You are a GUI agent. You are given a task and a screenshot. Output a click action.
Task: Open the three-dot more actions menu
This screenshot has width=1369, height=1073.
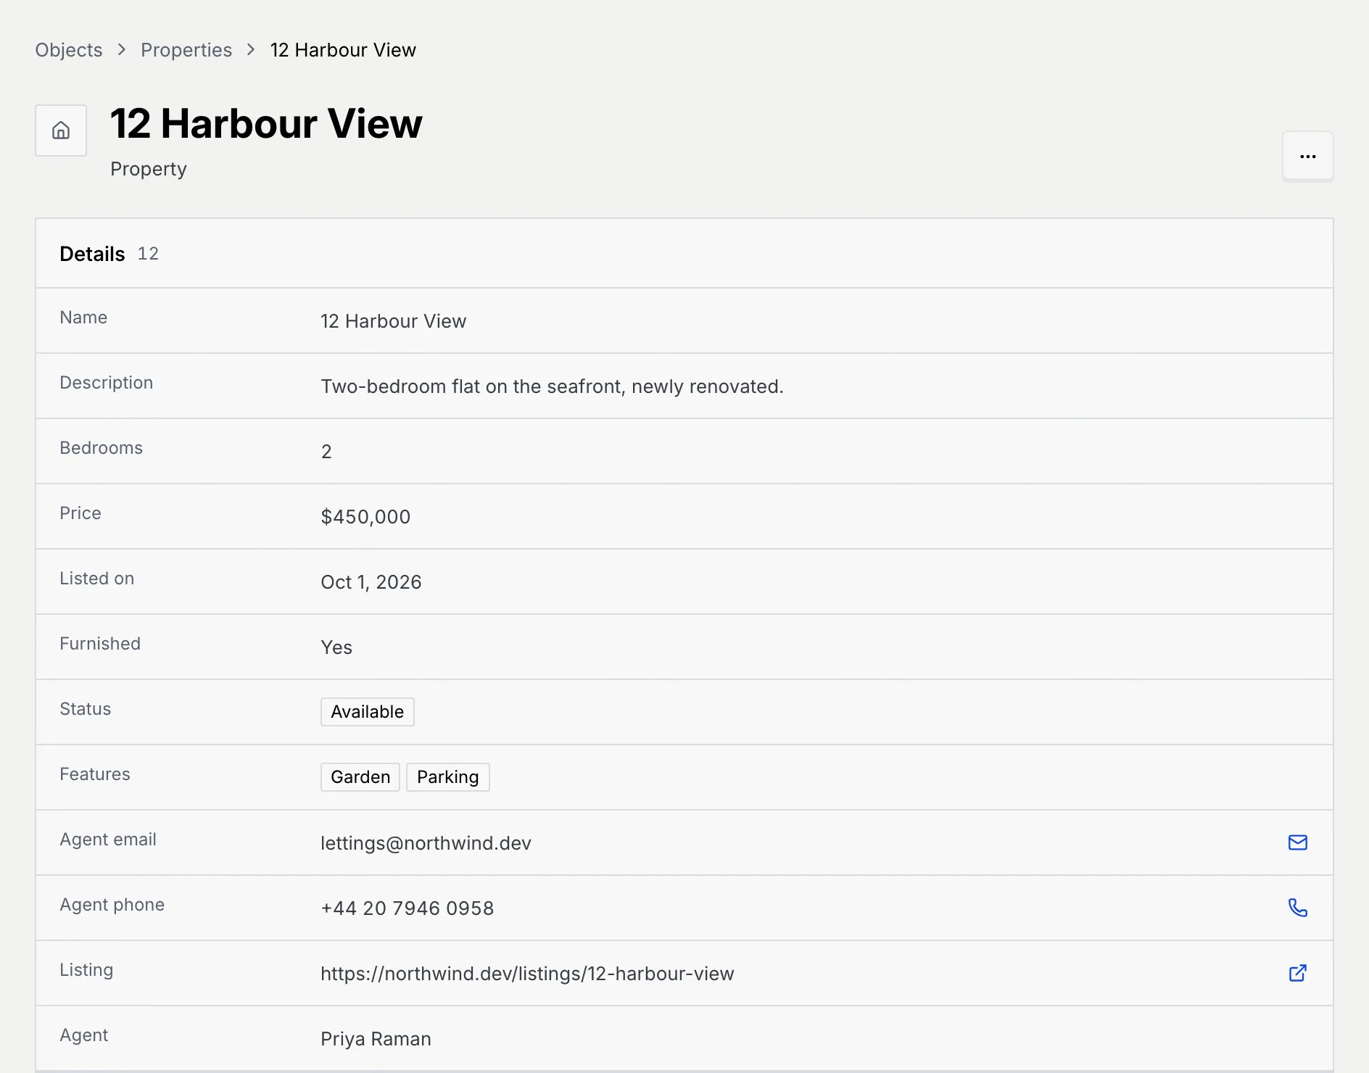(1307, 156)
